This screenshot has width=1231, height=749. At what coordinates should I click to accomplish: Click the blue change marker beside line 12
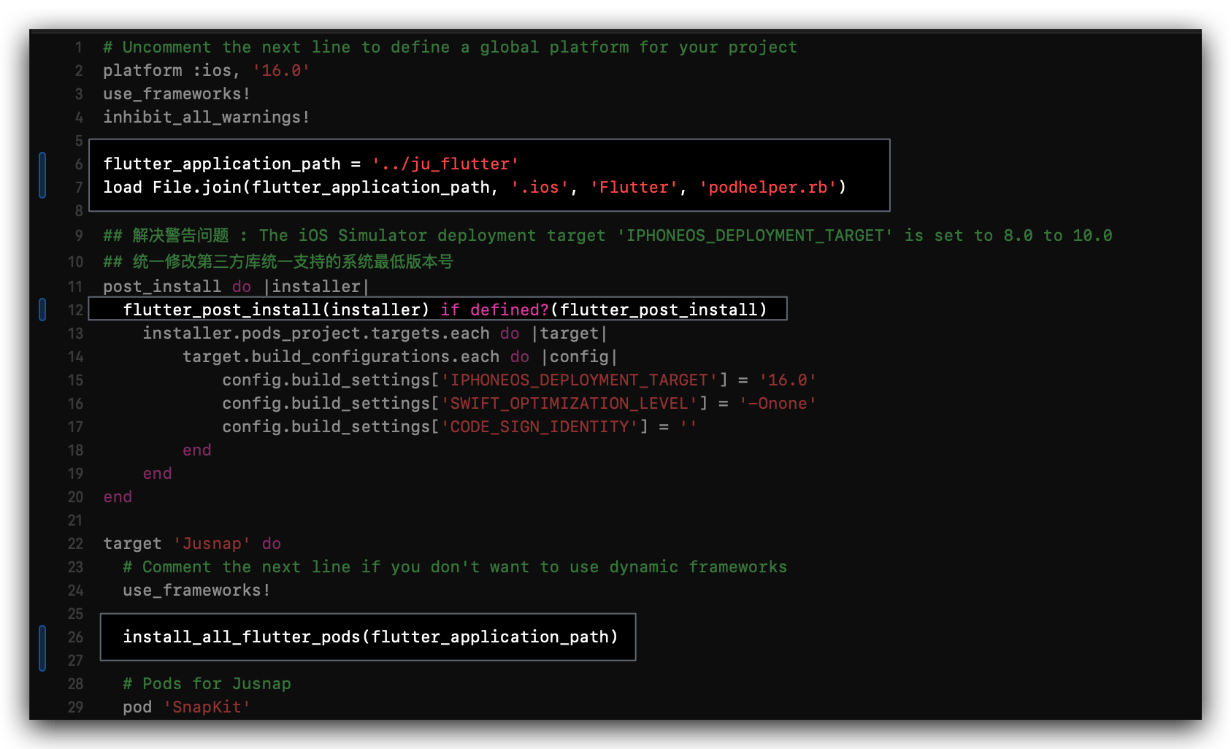(x=42, y=310)
